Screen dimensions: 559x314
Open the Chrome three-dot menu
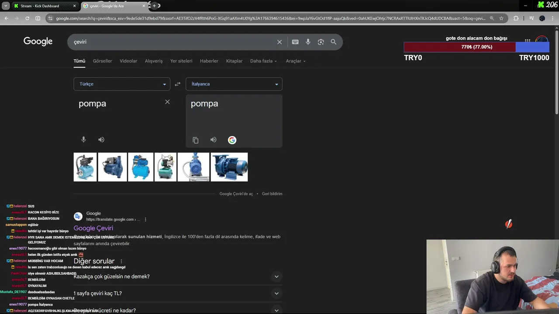(x=552, y=18)
